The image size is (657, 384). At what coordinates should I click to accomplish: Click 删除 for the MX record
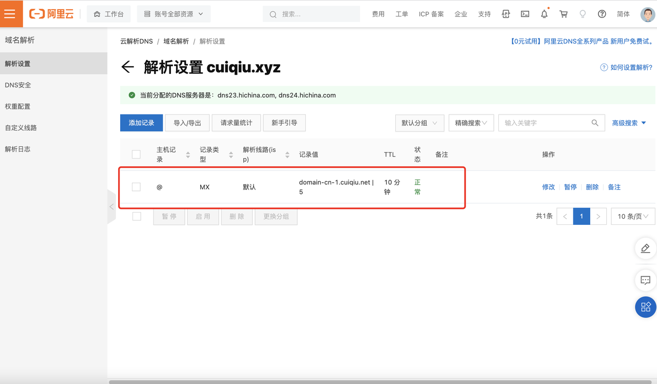592,187
